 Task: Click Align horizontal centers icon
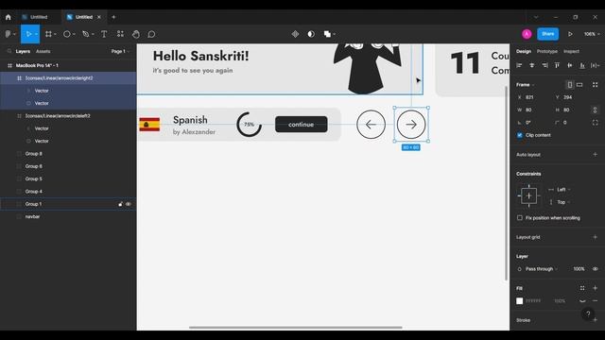pyautogui.click(x=531, y=65)
